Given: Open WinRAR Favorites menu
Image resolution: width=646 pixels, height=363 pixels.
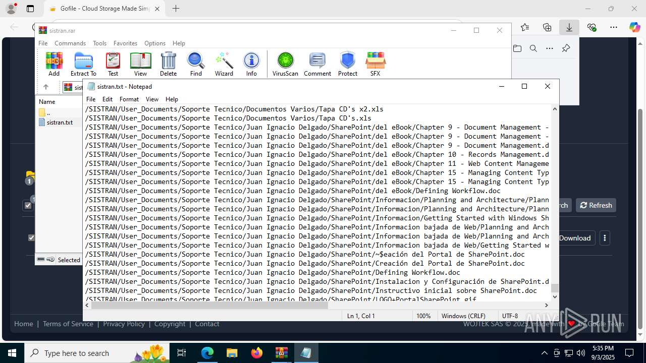Looking at the screenshot, I should 125,43.
